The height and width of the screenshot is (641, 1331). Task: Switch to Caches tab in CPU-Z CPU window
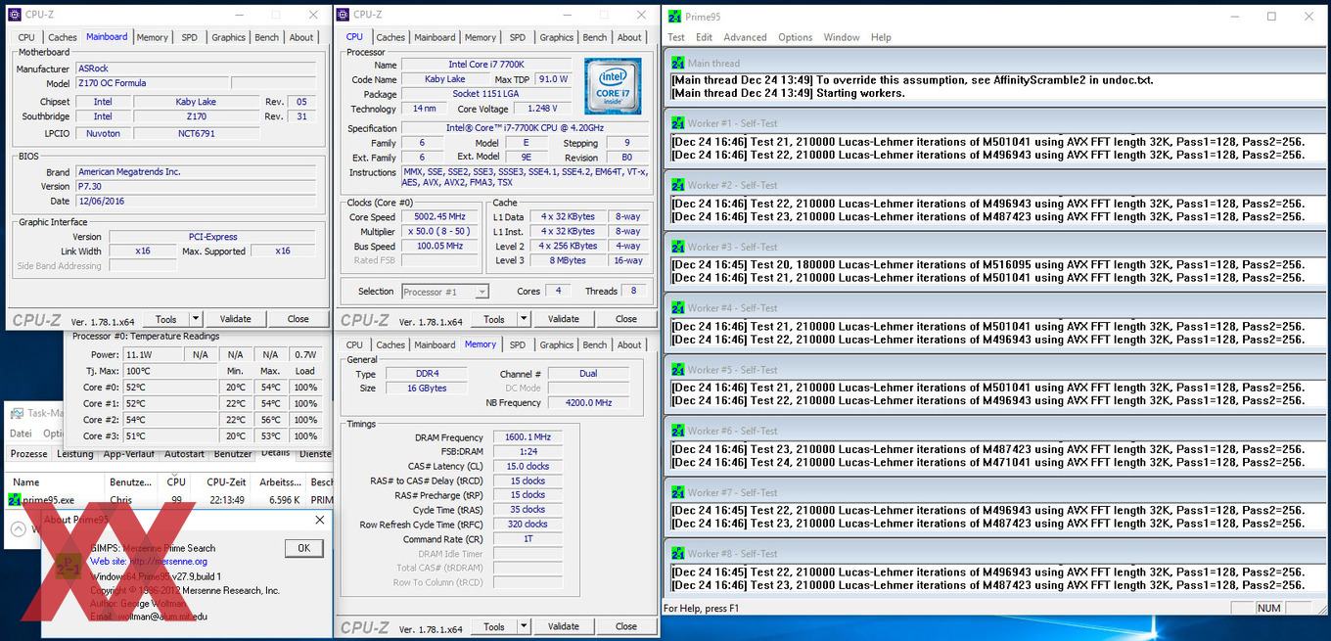(390, 37)
